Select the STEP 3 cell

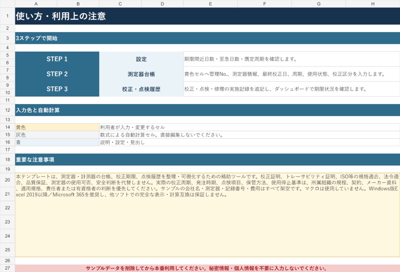point(57,89)
